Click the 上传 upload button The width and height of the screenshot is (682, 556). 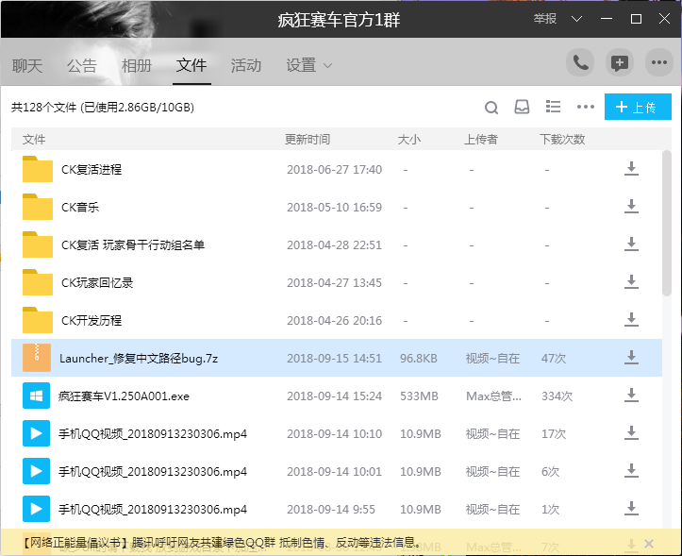(x=638, y=107)
